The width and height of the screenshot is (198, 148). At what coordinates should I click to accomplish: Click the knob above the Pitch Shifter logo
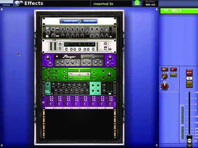point(48,84)
